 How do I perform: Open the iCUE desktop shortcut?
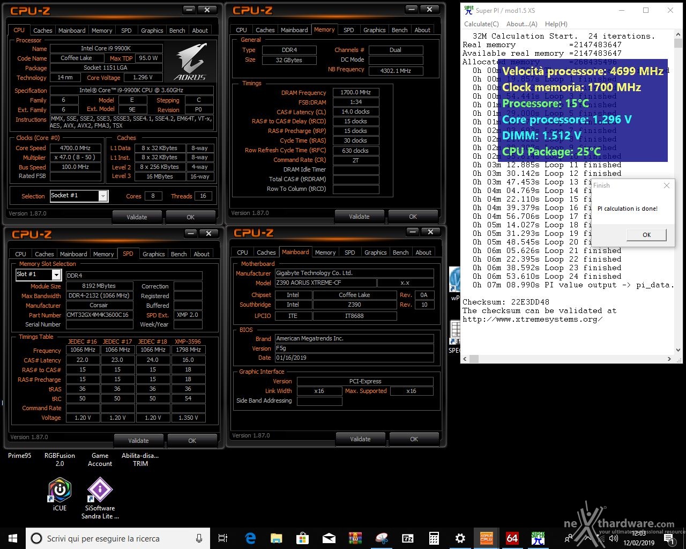click(x=59, y=494)
